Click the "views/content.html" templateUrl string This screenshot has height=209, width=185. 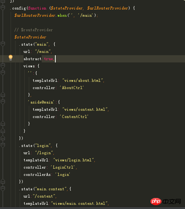tap(85, 109)
